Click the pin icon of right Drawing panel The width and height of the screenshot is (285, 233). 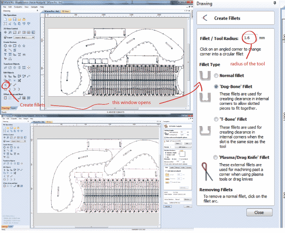pyautogui.click(x=275, y=3)
